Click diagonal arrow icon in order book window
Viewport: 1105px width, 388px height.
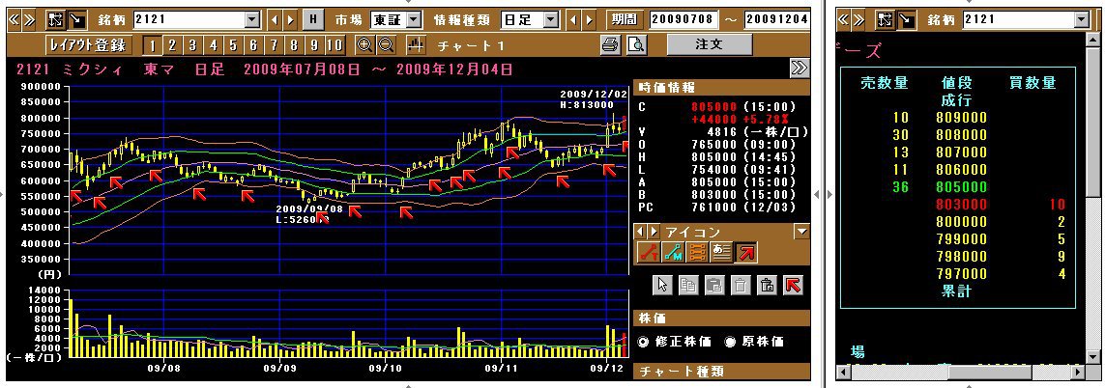[906, 19]
